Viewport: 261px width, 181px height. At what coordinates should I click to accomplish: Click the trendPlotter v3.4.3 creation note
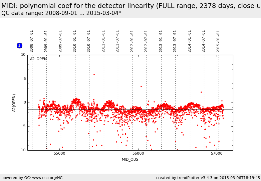click(x=208, y=178)
